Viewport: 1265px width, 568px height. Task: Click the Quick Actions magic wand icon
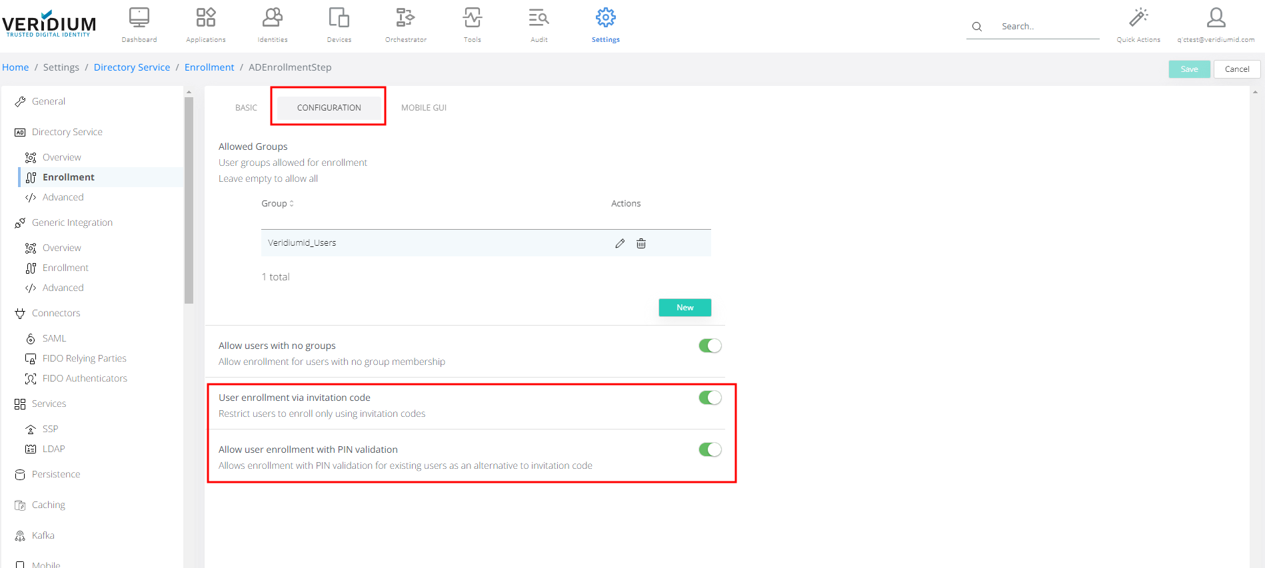pos(1138,18)
